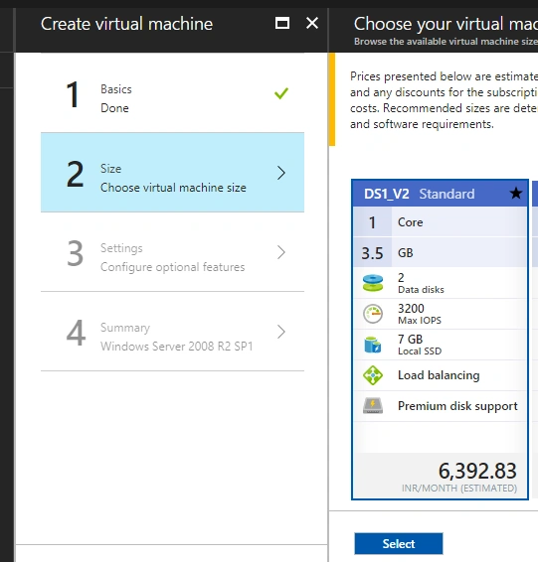The image size is (538, 562).
Task: Open step 3 Configure optional features
Action: (x=172, y=252)
